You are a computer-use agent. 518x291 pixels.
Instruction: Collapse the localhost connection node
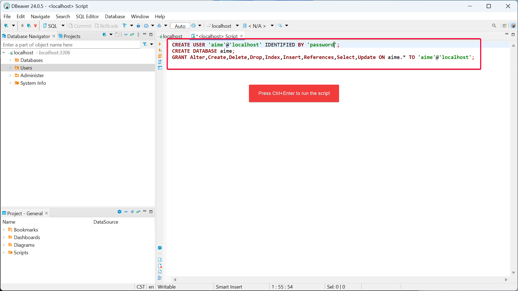click(4, 52)
